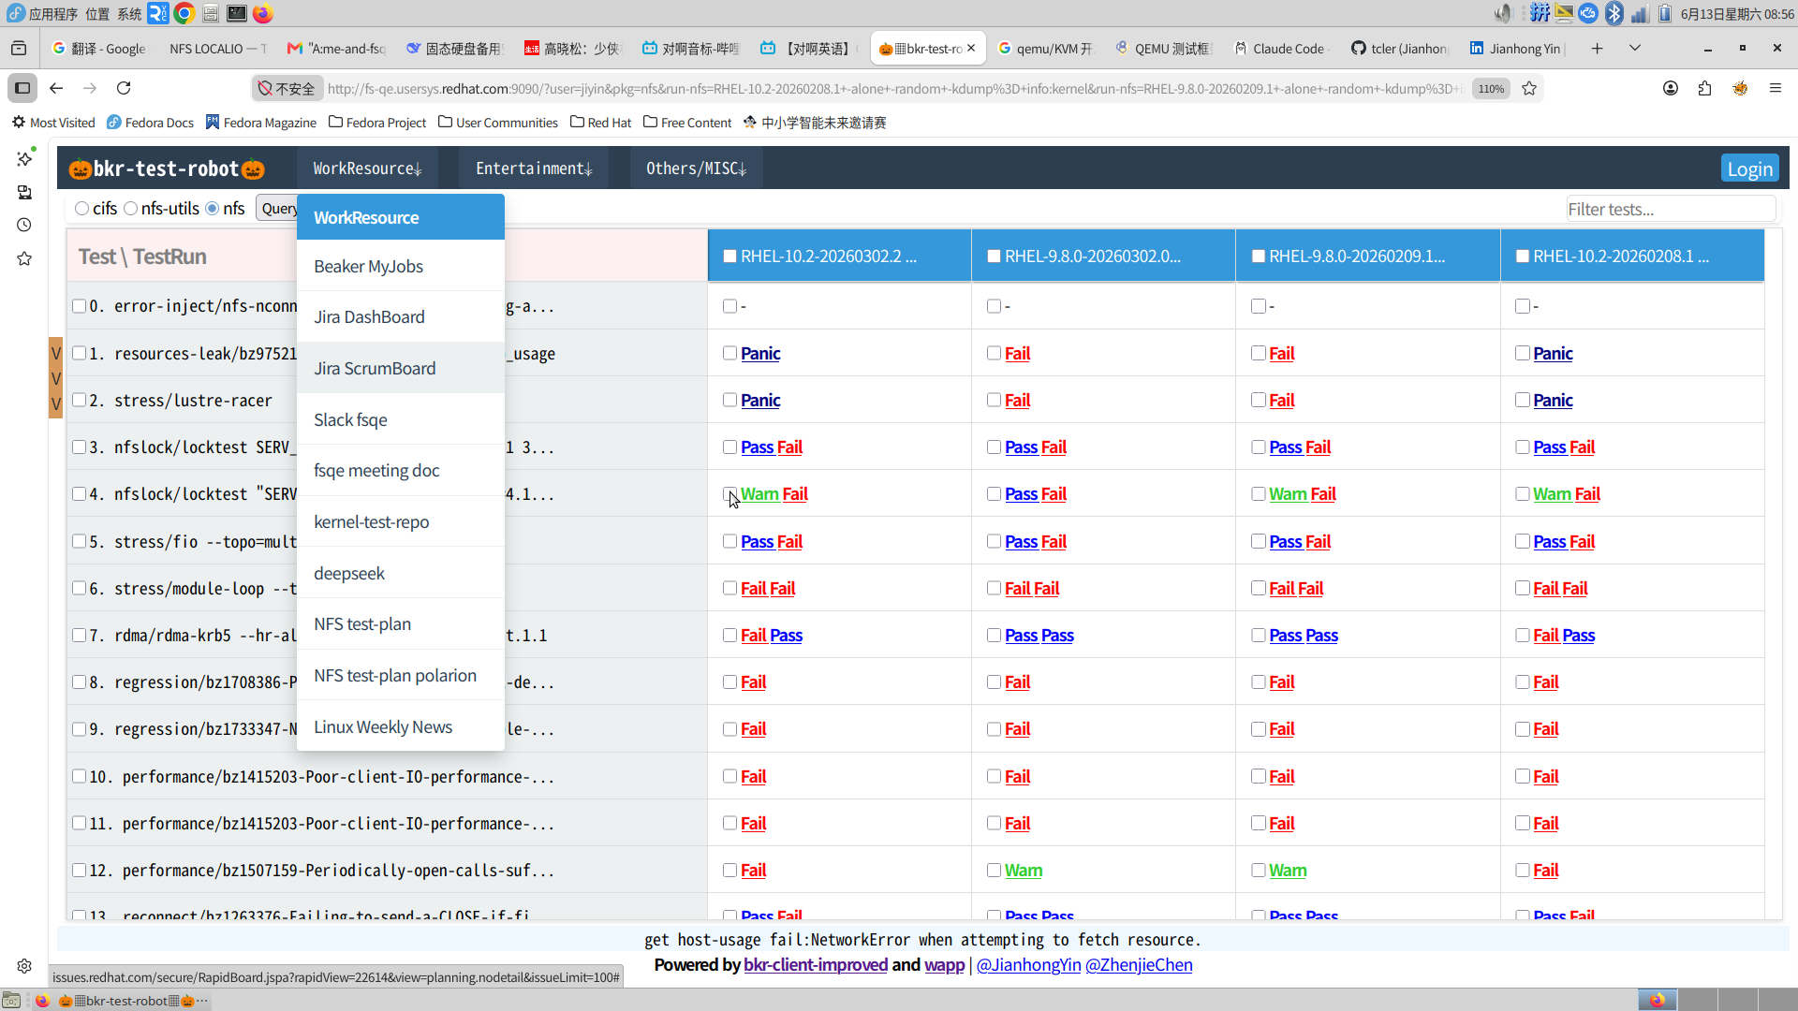
Task: Bookmark this page with the star icon
Action: 1529,88
